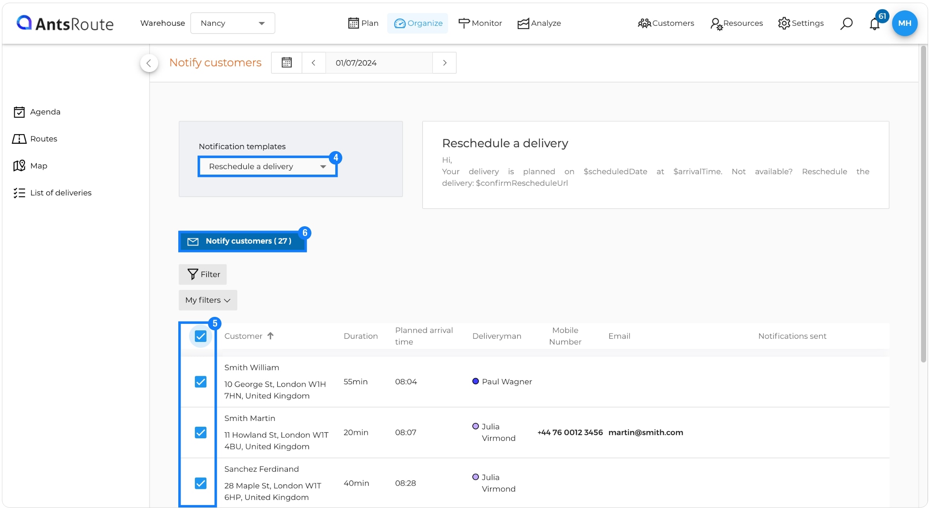The height and width of the screenshot is (510, 930).
Task: Go to next day arrow
Action: [x=445, y=62]
